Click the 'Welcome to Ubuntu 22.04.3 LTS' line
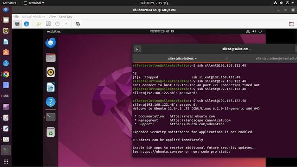The image size is (297, 167). (196, 109)
